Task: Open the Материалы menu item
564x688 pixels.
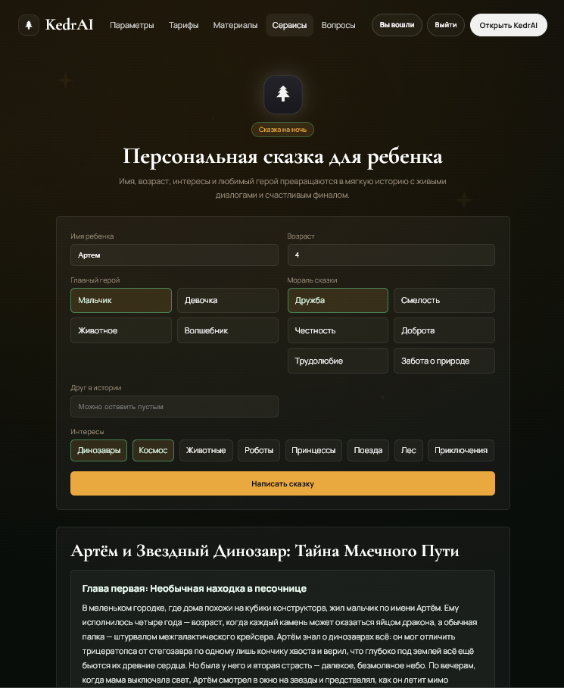Action: click(x=235, y=25)
